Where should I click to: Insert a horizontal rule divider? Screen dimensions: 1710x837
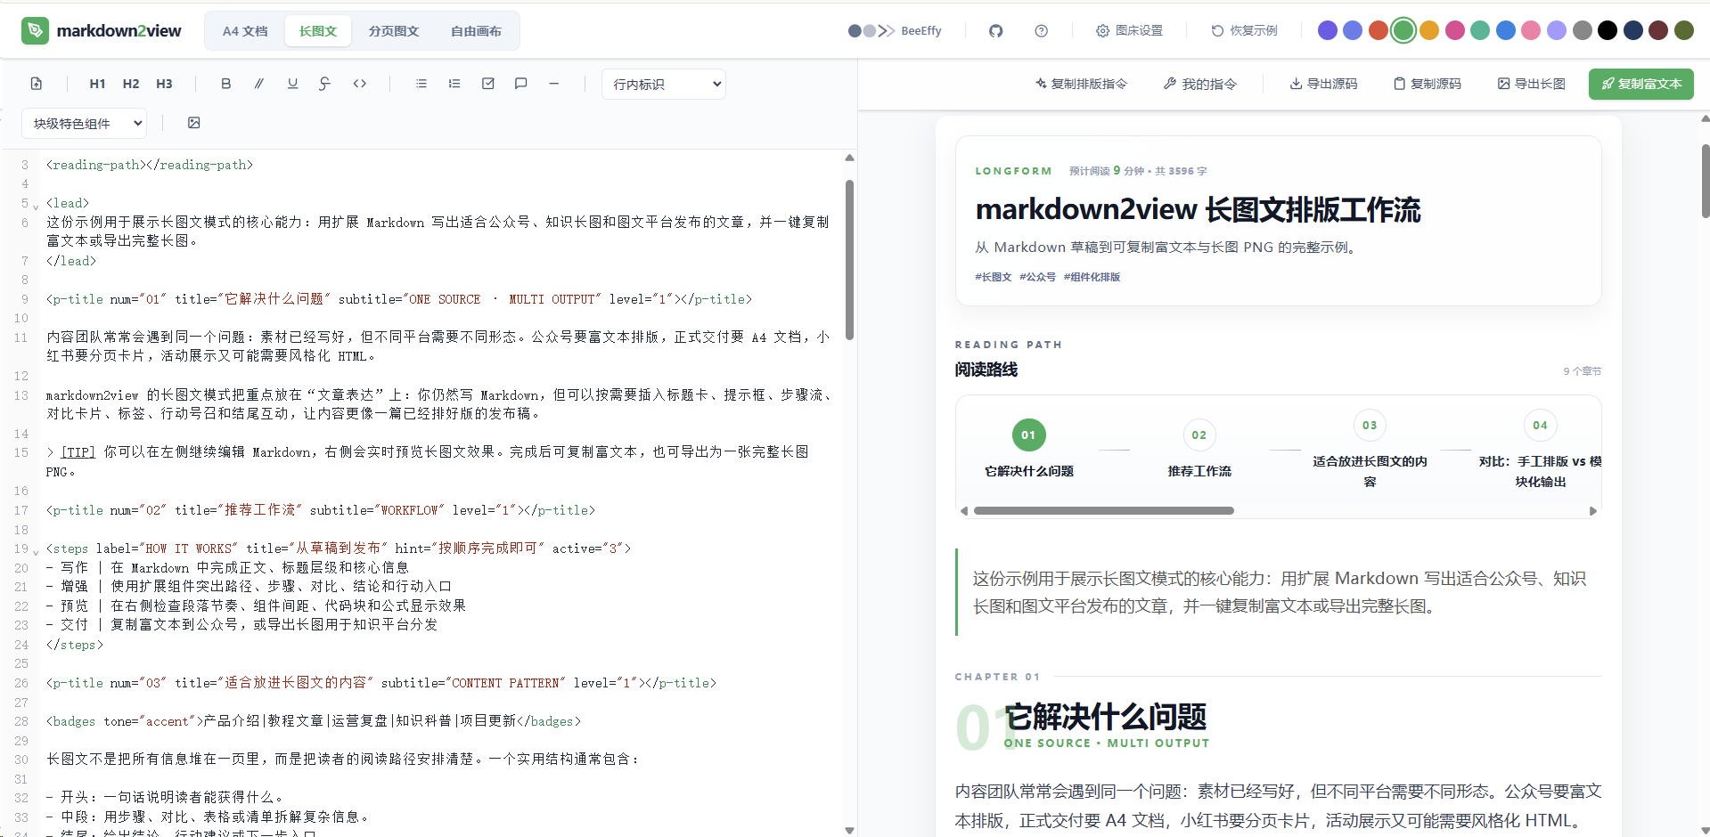point(553,84)
